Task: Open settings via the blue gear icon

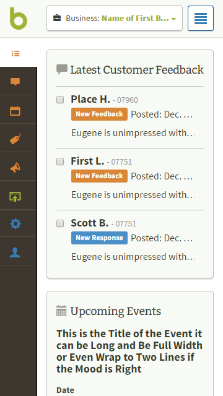Action: tap(15, 224)
